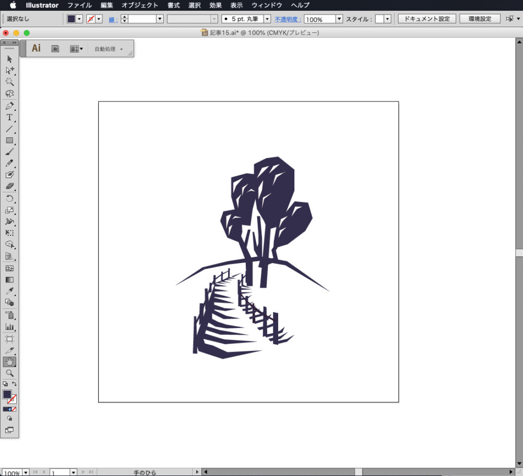Viewport: 523px width, 476px height.
Task: Select the Pen tool
Action: point(9,106)
